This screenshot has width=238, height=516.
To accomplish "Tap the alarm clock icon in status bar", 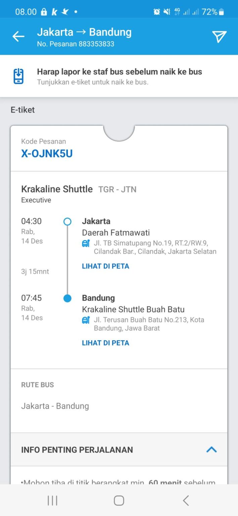I will pyautogui.click(x=156, y=11).
